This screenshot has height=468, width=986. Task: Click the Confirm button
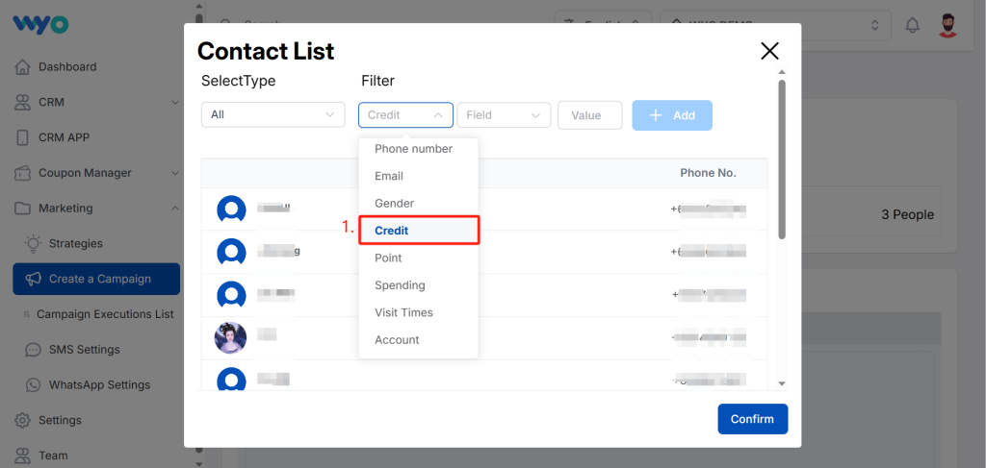(753, 419)
